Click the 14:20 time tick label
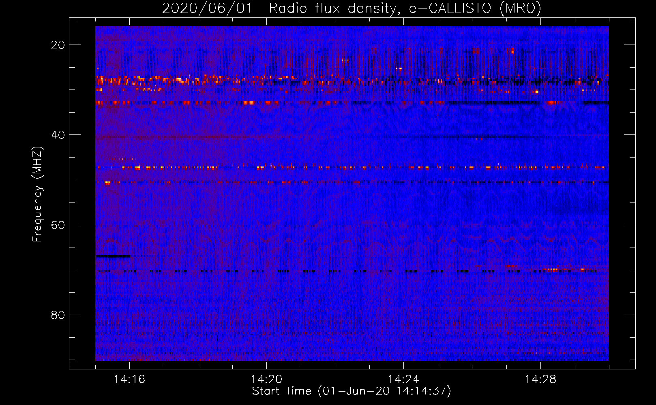Viewport: 656px width, 405px height. (x=266, y=379)
